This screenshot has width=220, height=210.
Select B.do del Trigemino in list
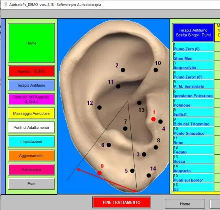point(193,122)
